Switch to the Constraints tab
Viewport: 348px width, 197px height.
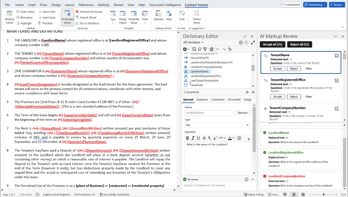(218, 99)
